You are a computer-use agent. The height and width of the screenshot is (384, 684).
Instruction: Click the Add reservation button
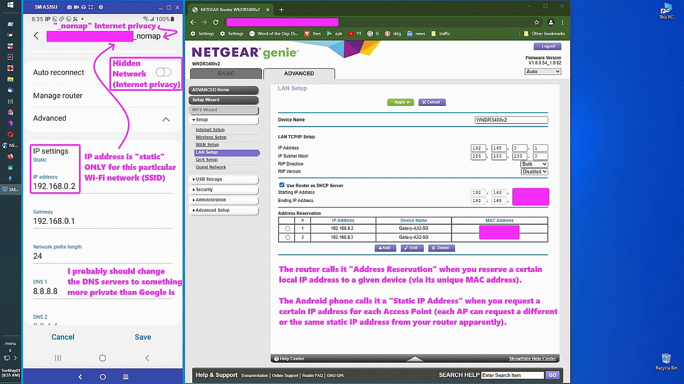click(385, 248)
